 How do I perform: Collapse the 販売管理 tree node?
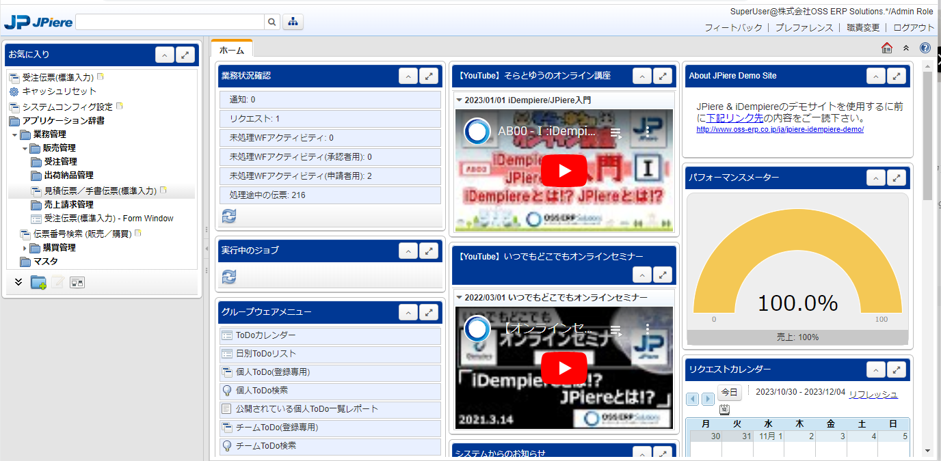(25, 148)
